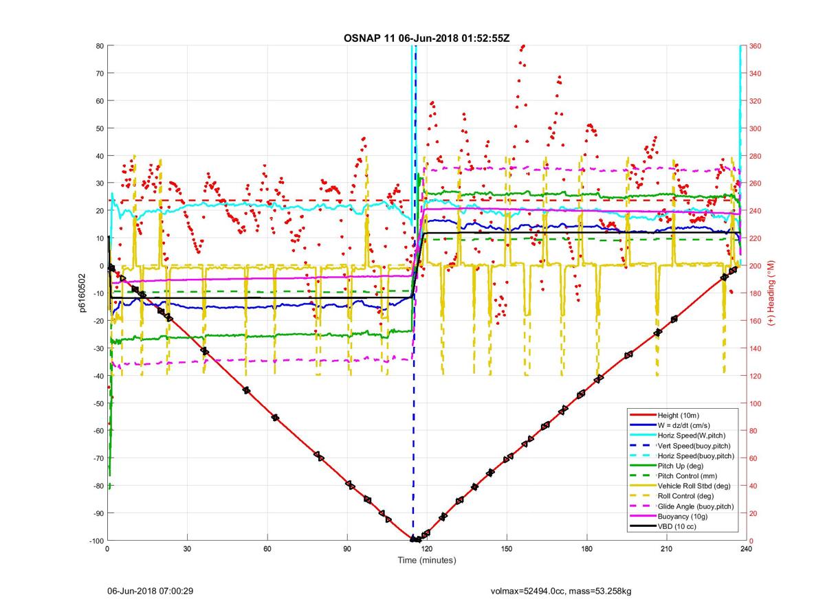Click the left axis tick label "70"

point(98,74)
